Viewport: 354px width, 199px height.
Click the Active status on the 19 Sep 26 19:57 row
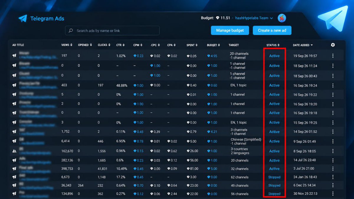pos(274,56)
